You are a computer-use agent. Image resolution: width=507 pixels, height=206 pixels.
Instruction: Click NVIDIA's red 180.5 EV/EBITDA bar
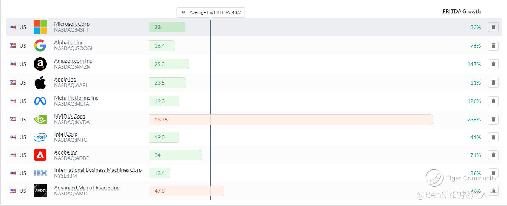[291, 120]
